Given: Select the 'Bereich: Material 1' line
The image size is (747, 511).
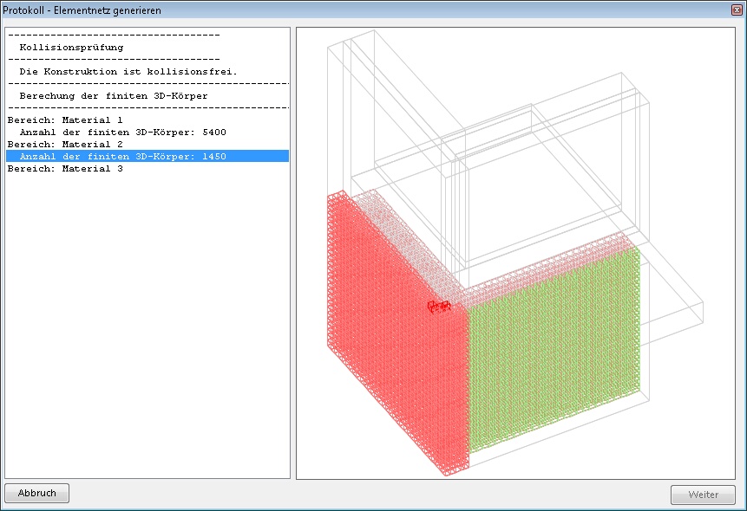Looking at the screenshot, I should (147, 120).
